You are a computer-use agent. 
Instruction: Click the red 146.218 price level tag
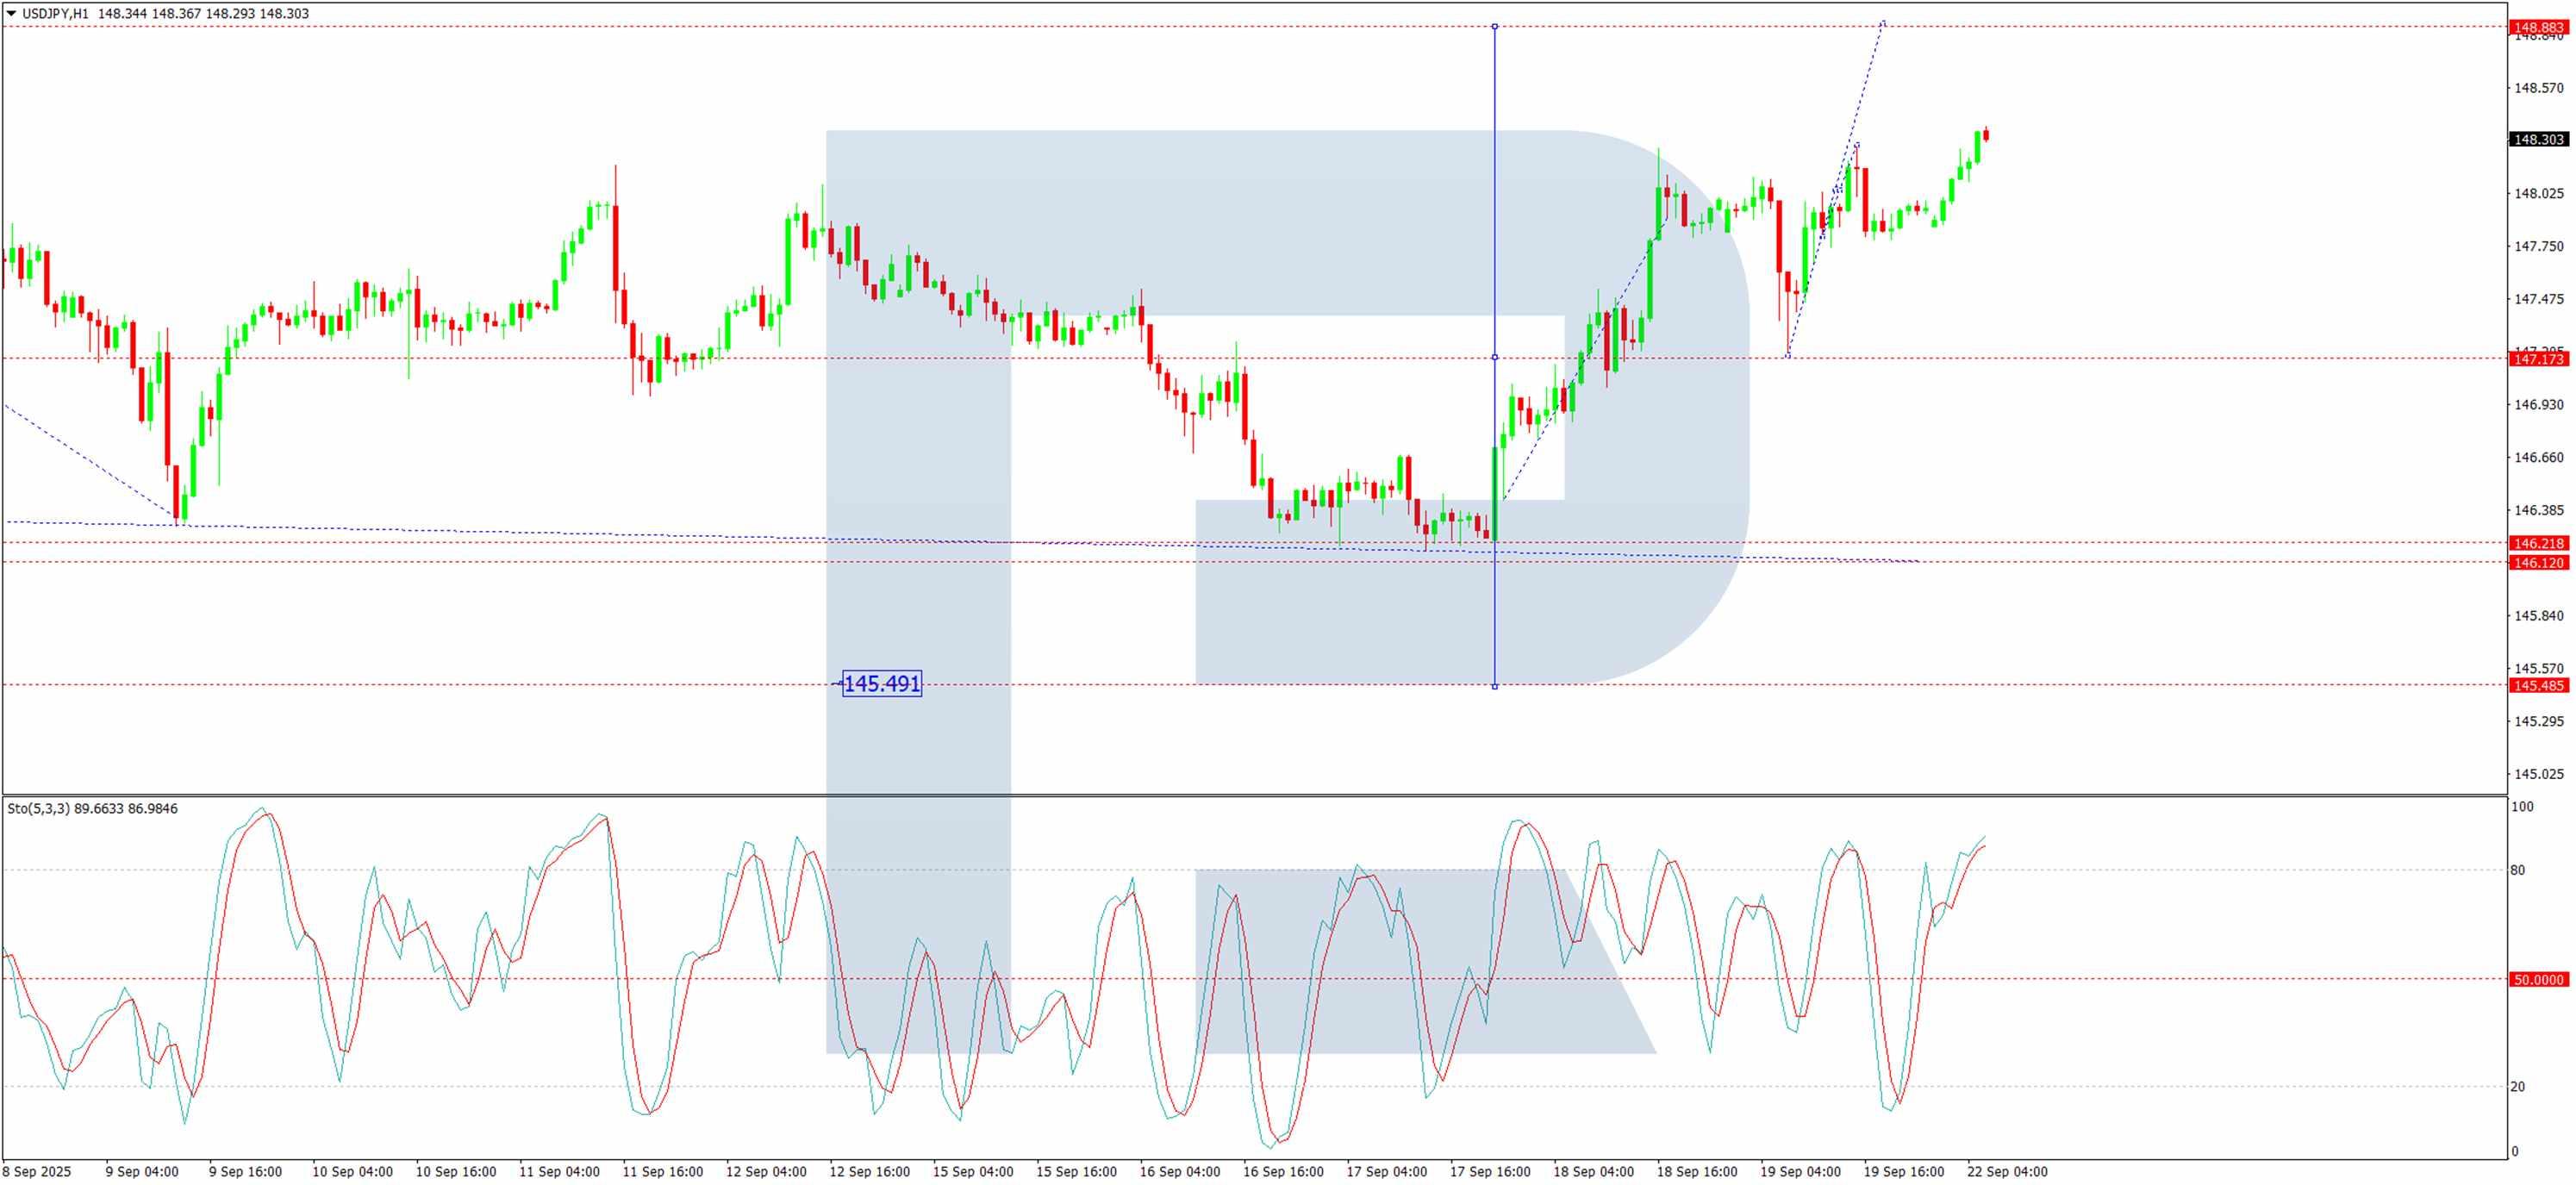pyautogui.click(x=2538, y=543)
